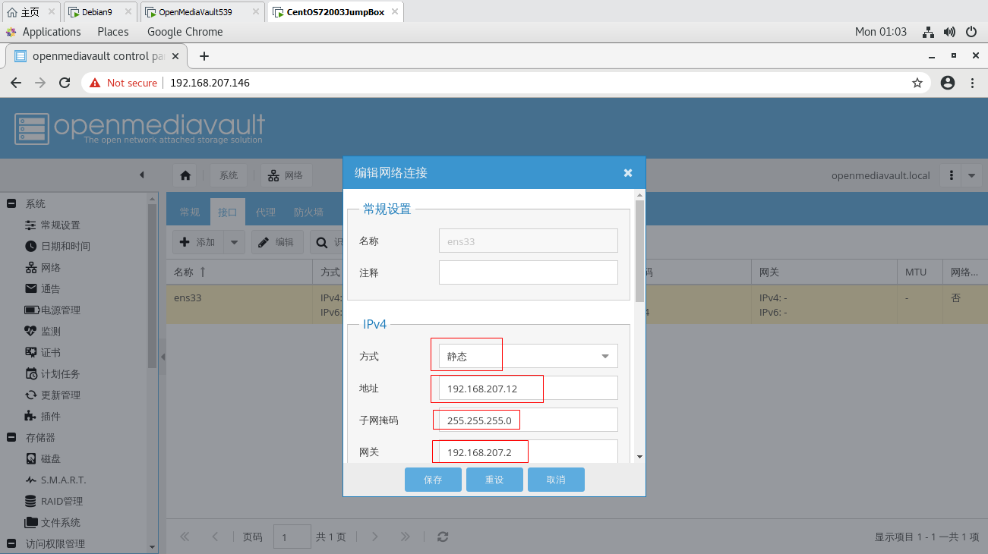Open the chevron dropdown near openmediavault.local
Image resolution: width=988 pixels, height=554 pixels.
click(971, 175)
